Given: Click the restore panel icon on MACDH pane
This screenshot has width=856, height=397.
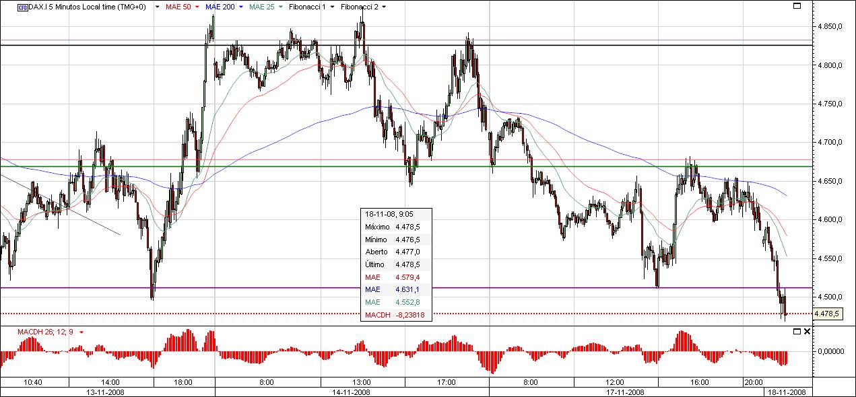Looking at the screenshot, I should [x=798, y=331].
